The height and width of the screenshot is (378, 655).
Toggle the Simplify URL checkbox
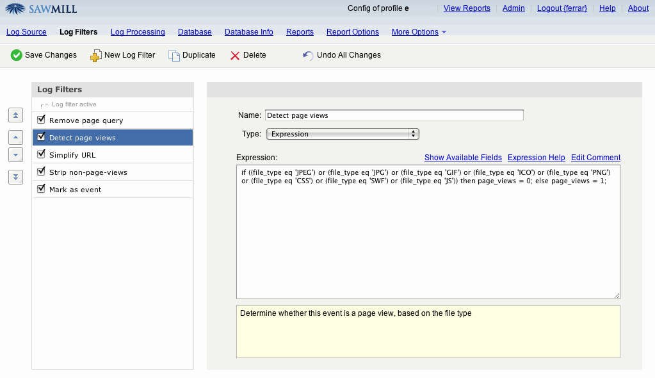click(42, 154)
